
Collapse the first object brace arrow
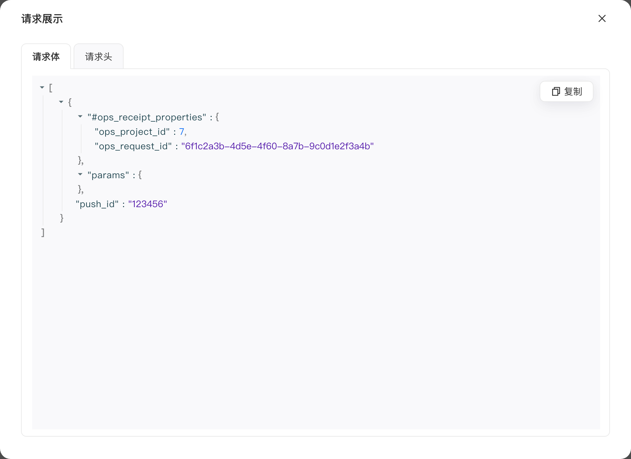coord(61,102)
